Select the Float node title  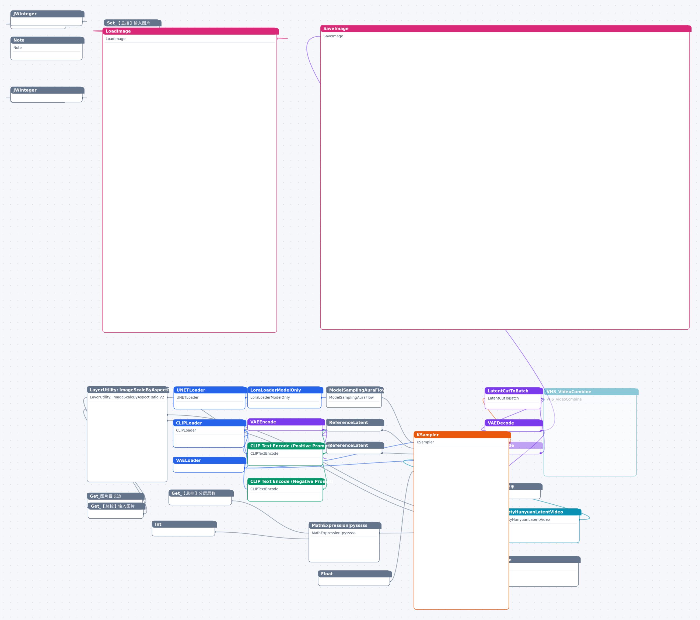pos(355,574)
